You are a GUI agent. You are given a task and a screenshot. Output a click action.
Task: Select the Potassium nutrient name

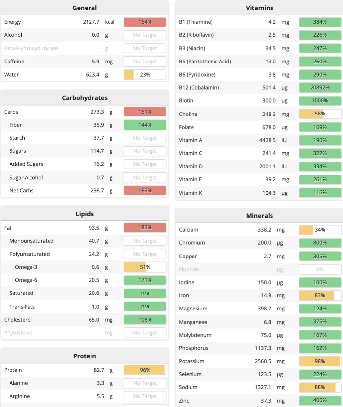tap(192, 361)
